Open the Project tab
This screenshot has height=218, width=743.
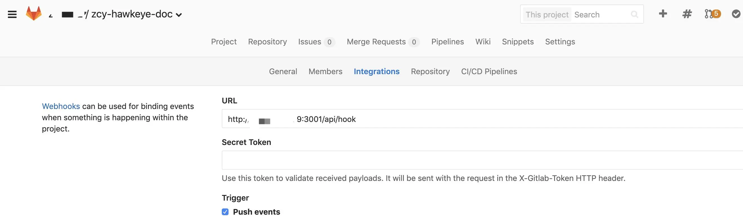(x=224, y=42)
